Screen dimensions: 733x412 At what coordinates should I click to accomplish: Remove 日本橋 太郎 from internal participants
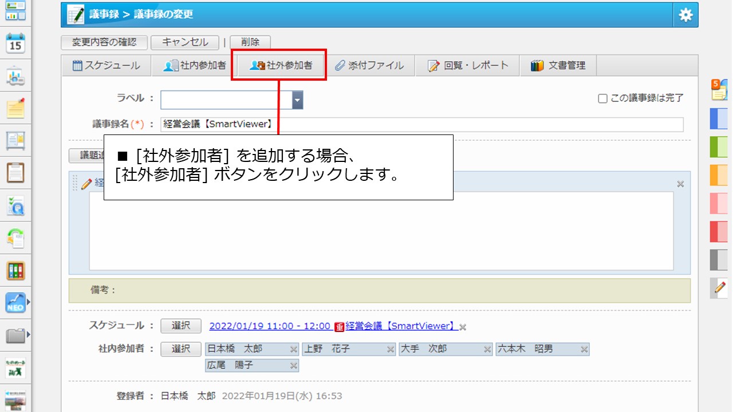[293, 349]
